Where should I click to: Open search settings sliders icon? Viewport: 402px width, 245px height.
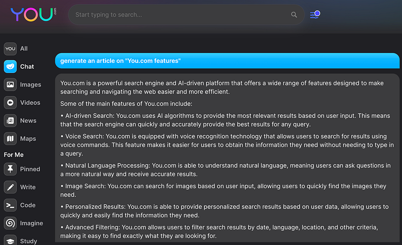315,15
